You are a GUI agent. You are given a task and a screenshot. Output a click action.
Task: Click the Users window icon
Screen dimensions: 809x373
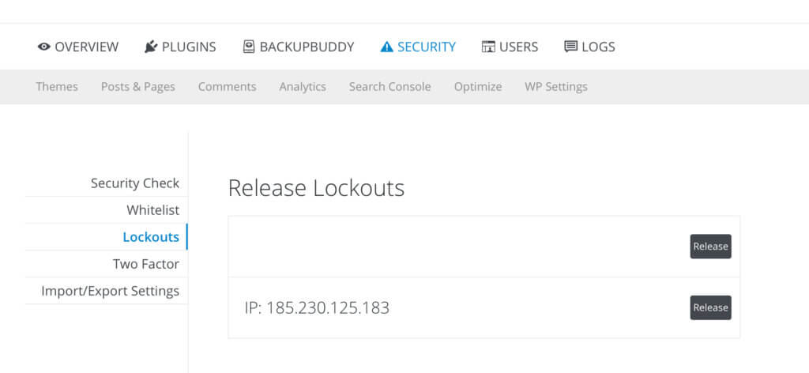488,47
